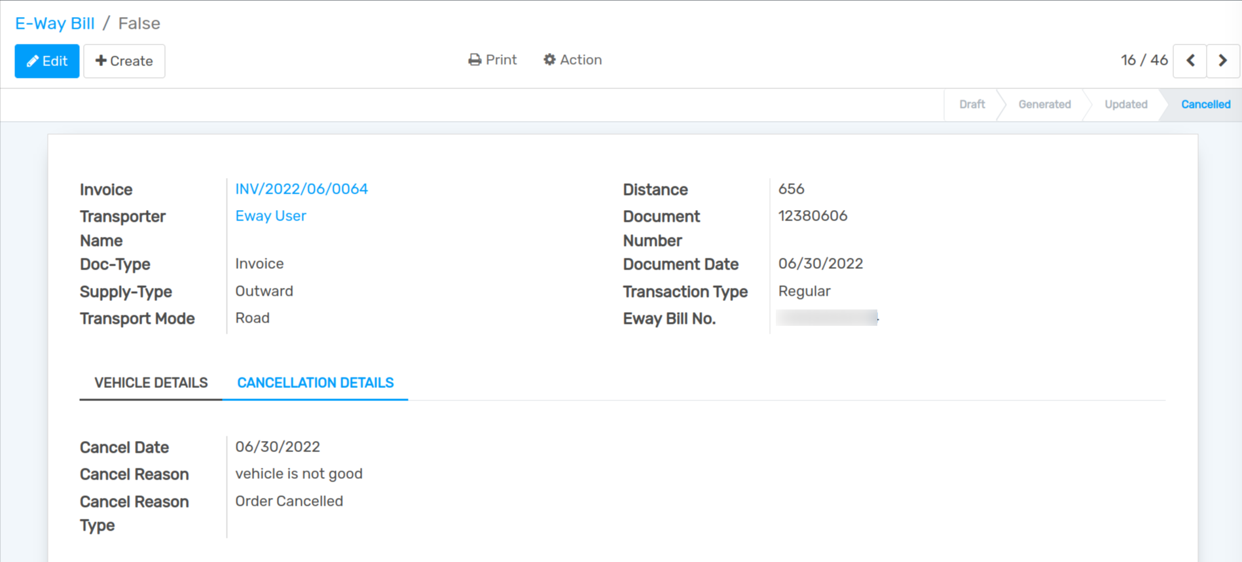The image size is (1242, 562).
Task: Go to previous record arrow
Action: 1190,61
